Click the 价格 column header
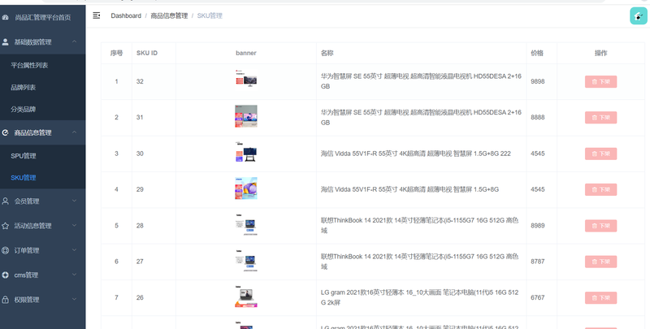Viewport: 650px width, 329px height. 537,53
